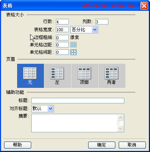The height and width of the screenshot is (152, 150).
Task: Click the 取消 cancel button
Action: tap(132, 145)
